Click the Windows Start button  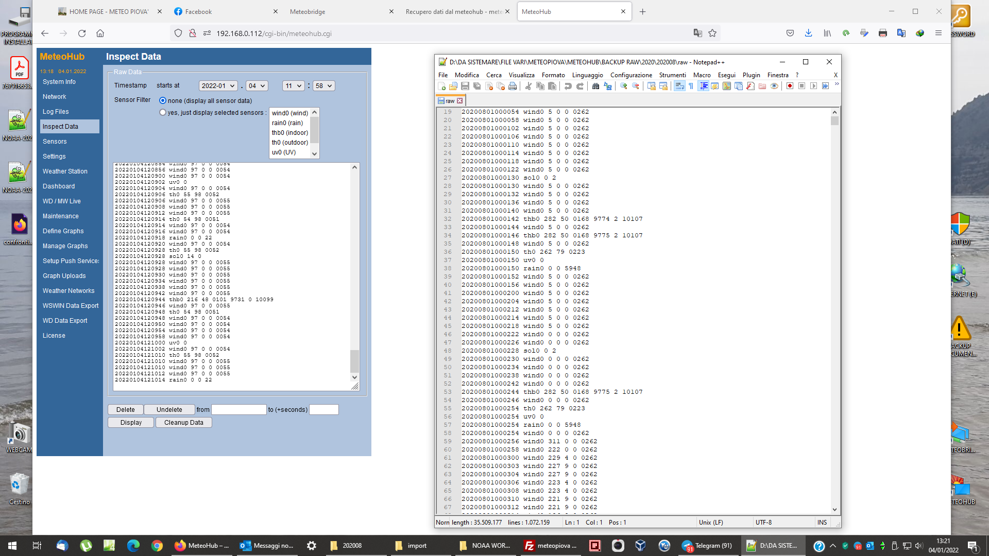coord(12,546)
